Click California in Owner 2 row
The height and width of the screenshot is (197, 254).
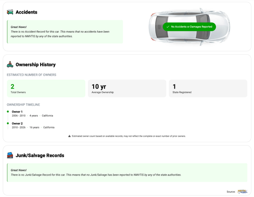pyautogui.click(x=49, y=128)
